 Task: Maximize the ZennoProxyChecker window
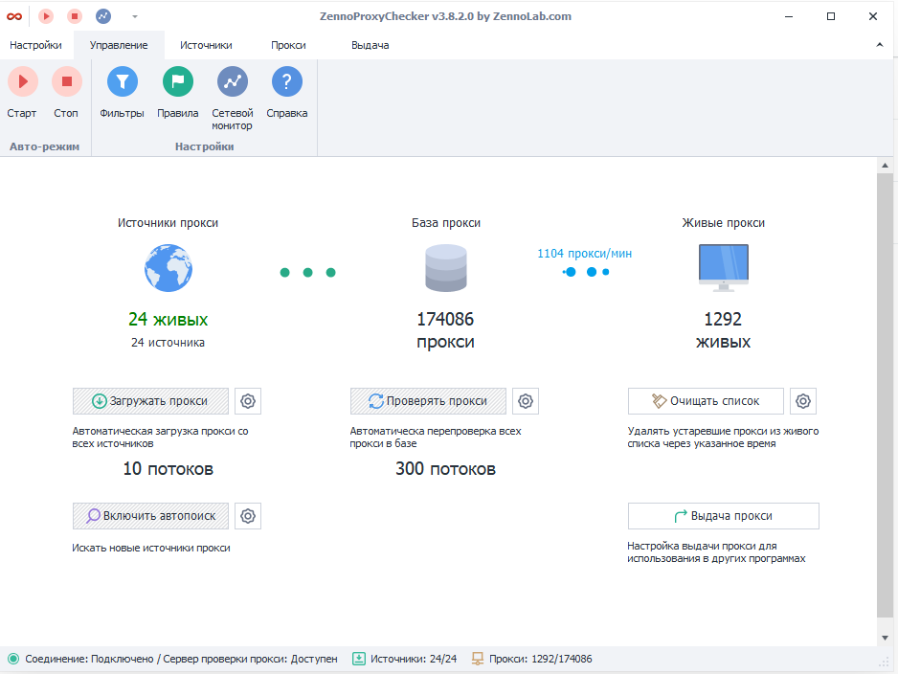point(831,16)
